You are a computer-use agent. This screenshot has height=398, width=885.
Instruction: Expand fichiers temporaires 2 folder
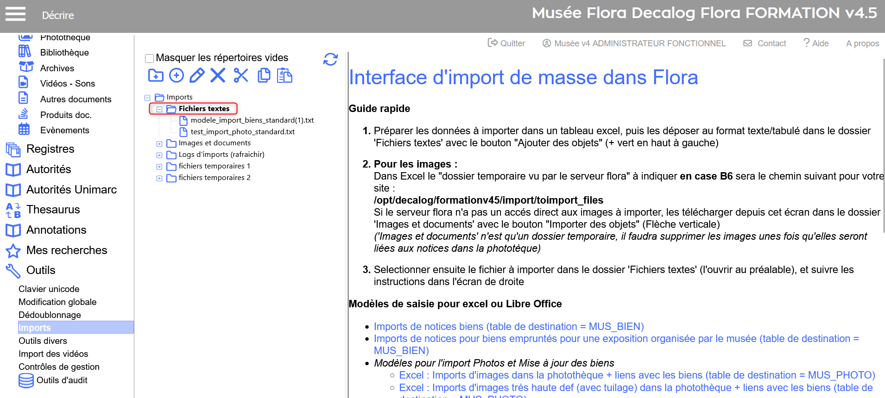(159, 178)
